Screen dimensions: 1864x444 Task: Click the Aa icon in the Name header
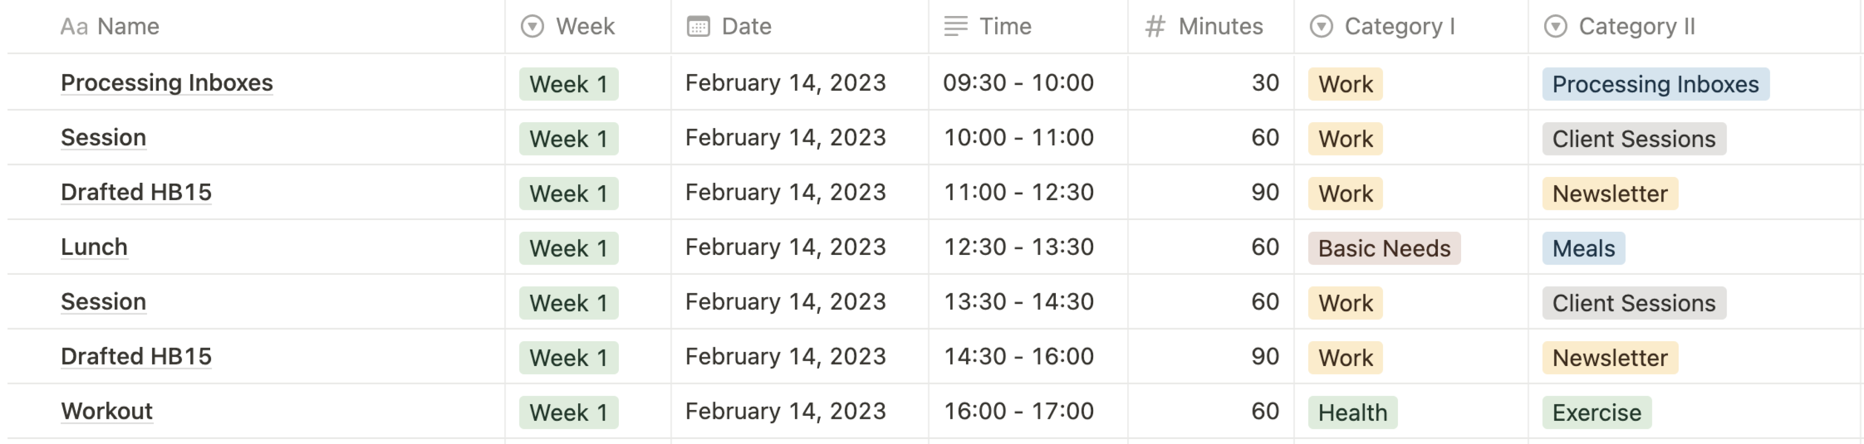click(x=75, y=26)
